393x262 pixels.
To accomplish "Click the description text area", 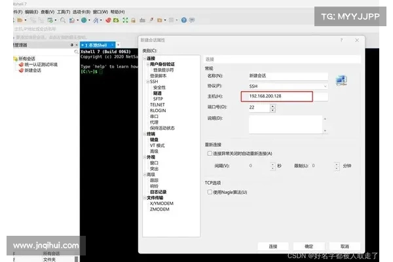I will (x=286, y=124).
